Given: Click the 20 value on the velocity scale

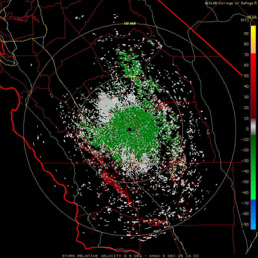Looking at the screenshot, I should (246, 108).
